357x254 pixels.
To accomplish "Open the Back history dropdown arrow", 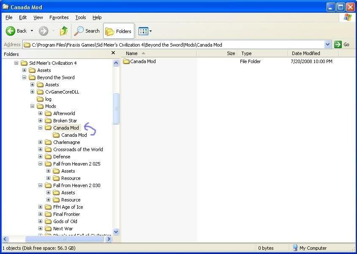I will pyautogui.click(x=32, y=31).
